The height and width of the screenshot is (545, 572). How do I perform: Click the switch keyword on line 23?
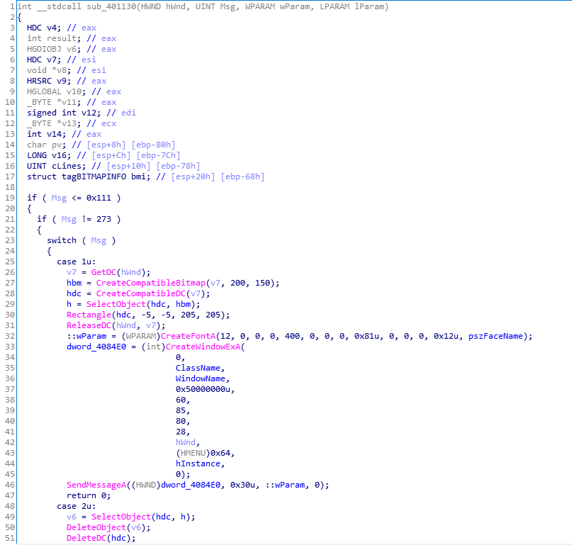62,240
